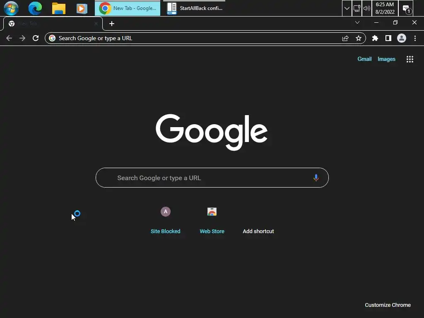Screen dimensions: 424x318
Task: Open the Images link
Action: (386, 59)
